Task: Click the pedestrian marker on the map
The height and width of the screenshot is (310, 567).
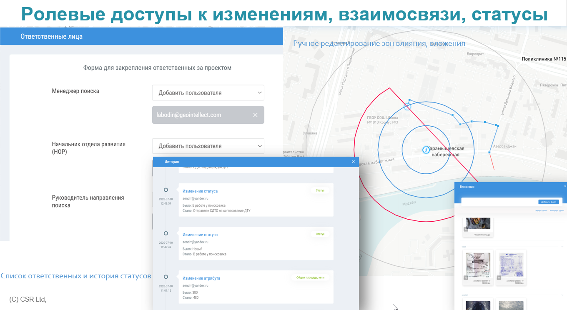Action: point(426,150)
